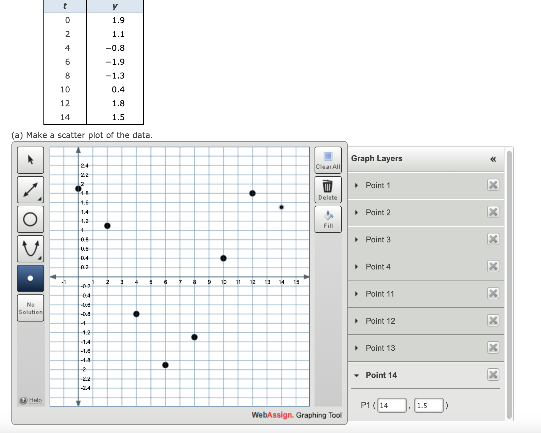Image resolution: width=541 pixels, height=433 pixels.
Task: Click the plotted point at origin area
Action: point(77,188)
